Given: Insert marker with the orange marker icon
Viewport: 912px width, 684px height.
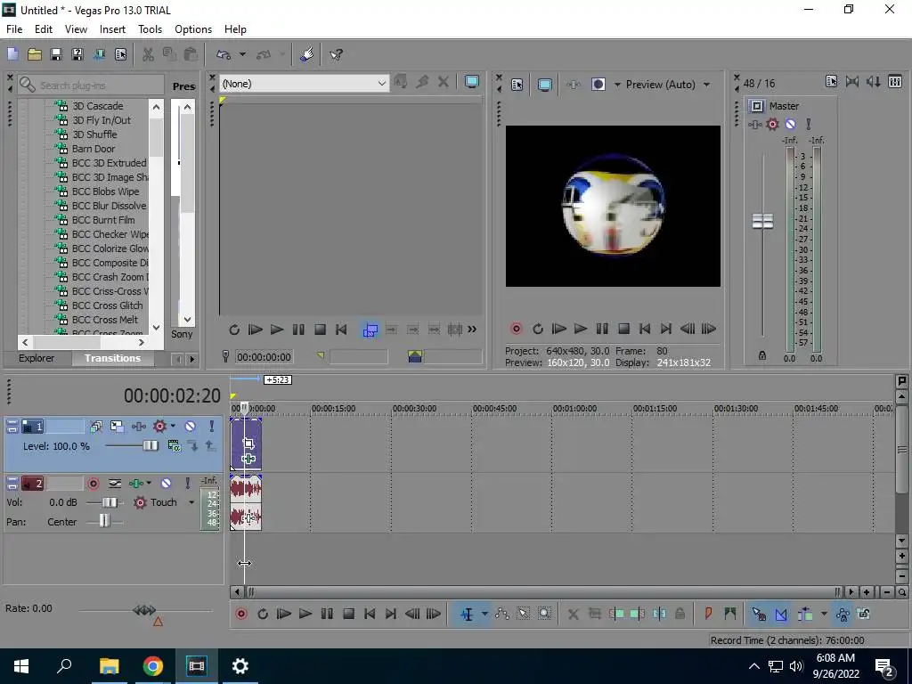Looking at the screenshot, I should click(708, 614).
